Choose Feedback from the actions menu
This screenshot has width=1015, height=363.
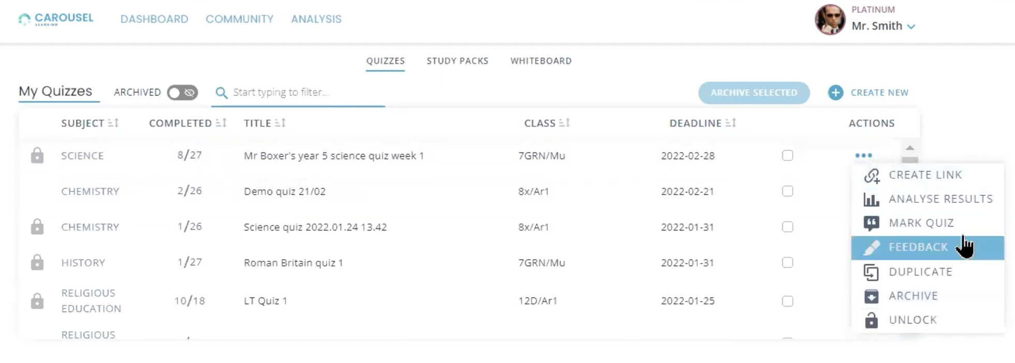click(x=918, y=247)
